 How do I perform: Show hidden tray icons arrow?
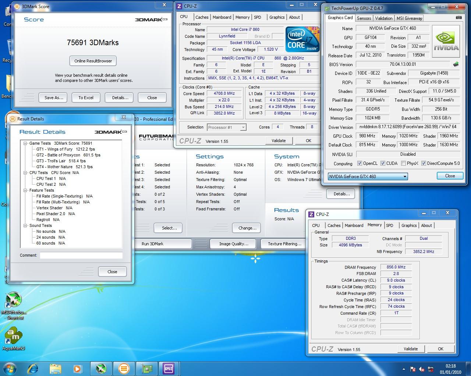point(404,369)
